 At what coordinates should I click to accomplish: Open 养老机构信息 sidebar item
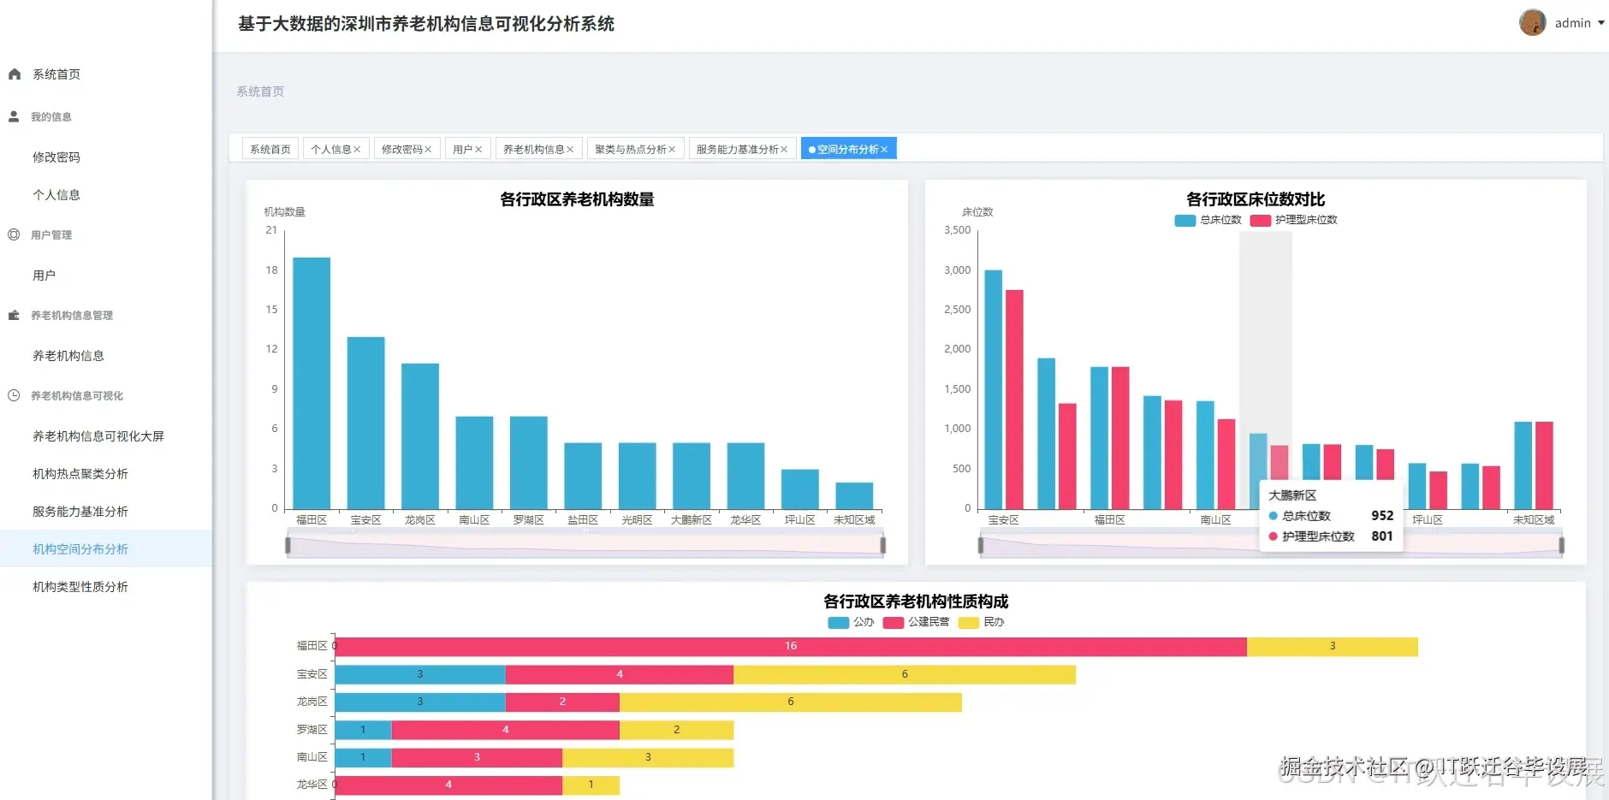point(68,356)
